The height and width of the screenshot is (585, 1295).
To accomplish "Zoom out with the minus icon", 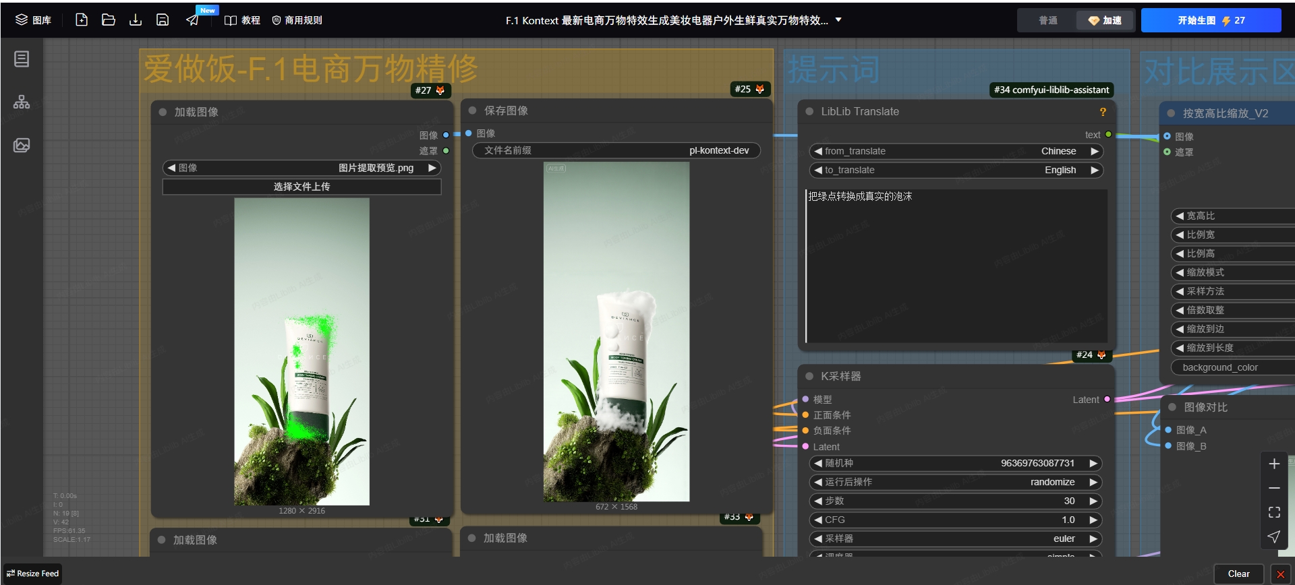I will [x=1274, y=488].
